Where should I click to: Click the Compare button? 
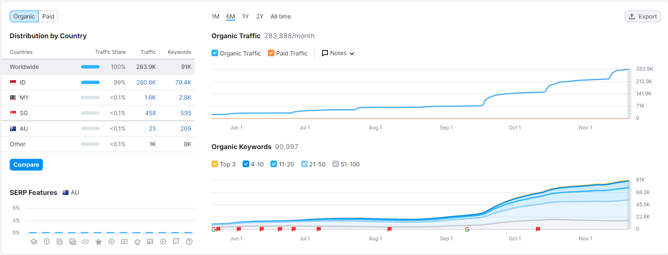(26, 165)
